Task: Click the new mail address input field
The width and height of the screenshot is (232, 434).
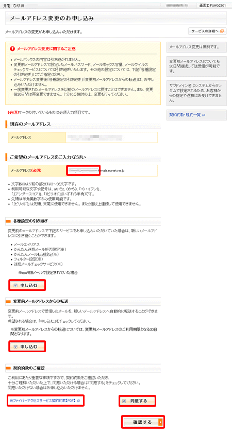Action: point(83,170)
